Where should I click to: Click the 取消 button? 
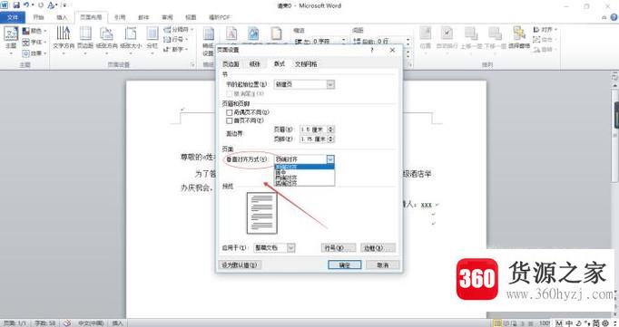(x=383, y=265)
